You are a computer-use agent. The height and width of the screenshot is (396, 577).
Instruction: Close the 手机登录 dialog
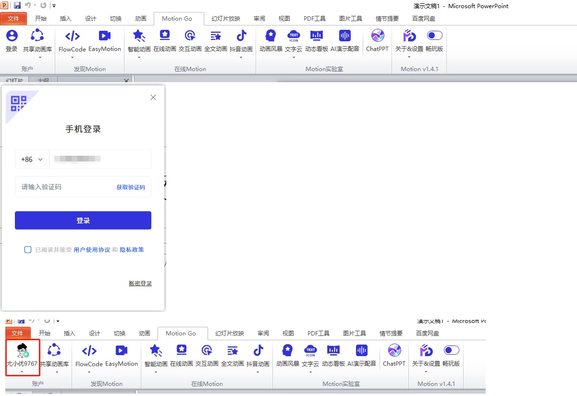coord(153,97)
